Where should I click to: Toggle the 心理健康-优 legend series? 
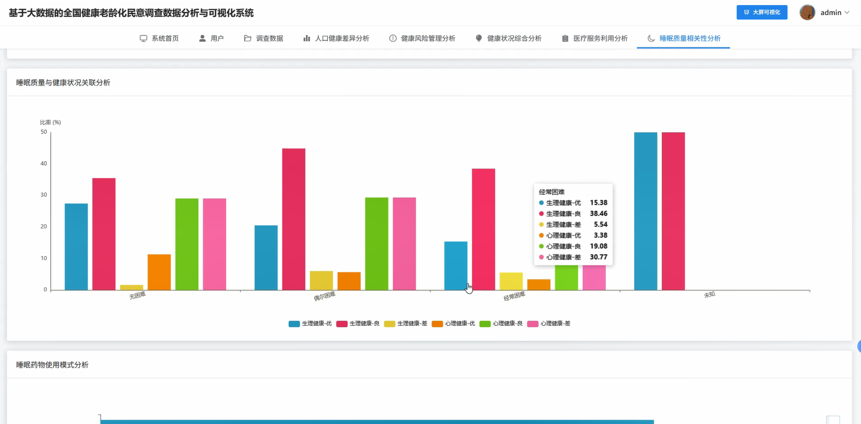click(453, 324)
